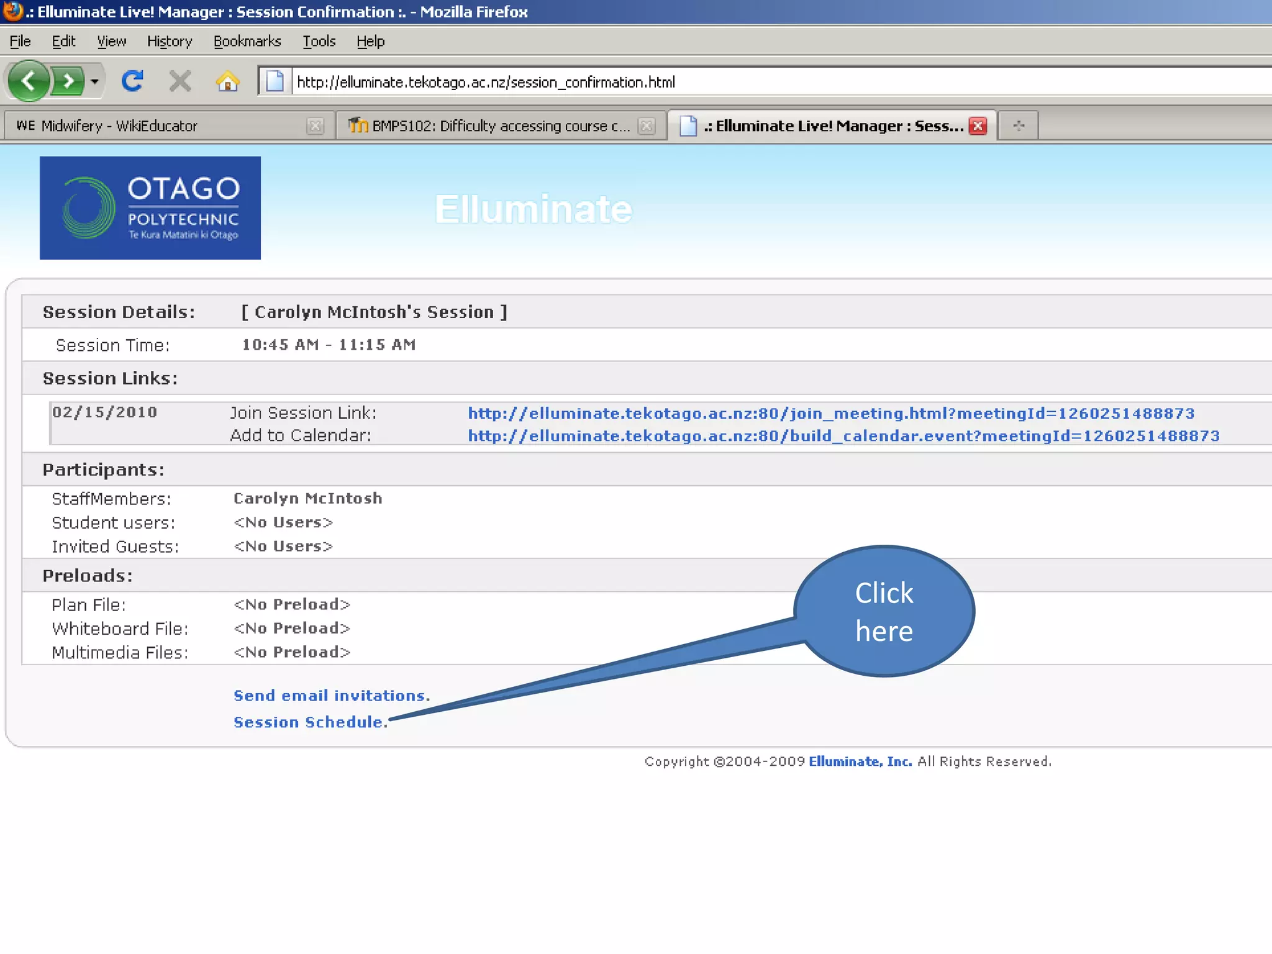Viewport: 1272px width, 954px height.
Task: Open the Join Session meeting link
Action: tap(830, 413)
